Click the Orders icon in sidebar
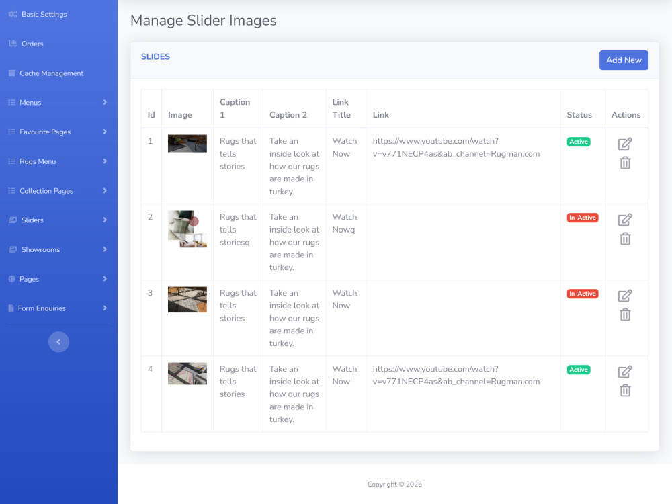Viewport: 672px width, 504px height. pyautogui.click(x=13, y=44)
